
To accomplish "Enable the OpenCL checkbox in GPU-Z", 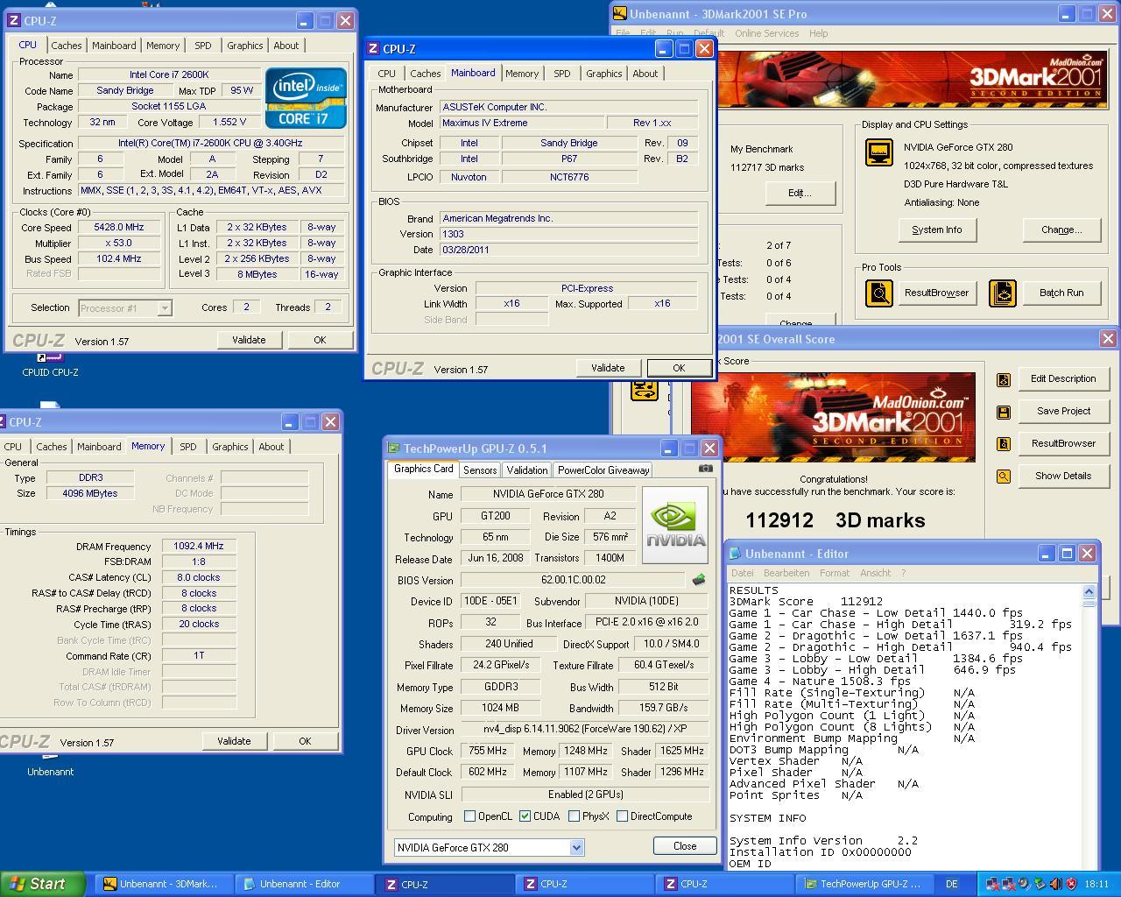I will 469,816.
